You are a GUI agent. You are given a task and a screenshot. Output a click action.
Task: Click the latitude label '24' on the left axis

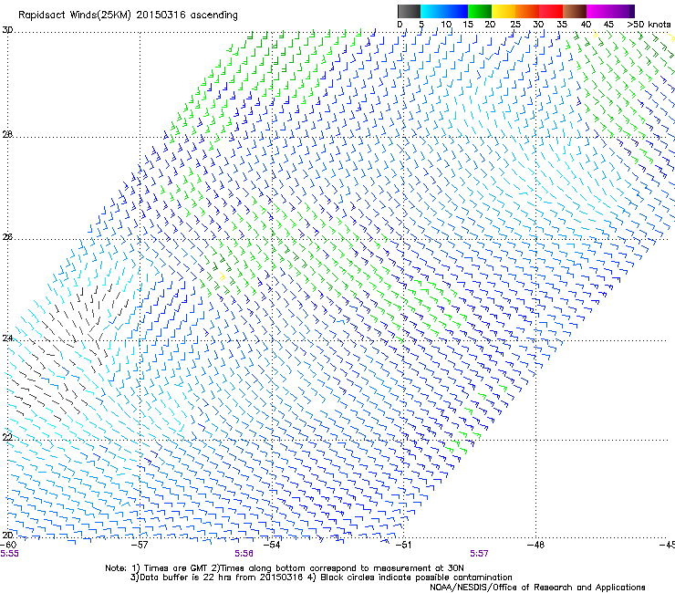[7, 338]
